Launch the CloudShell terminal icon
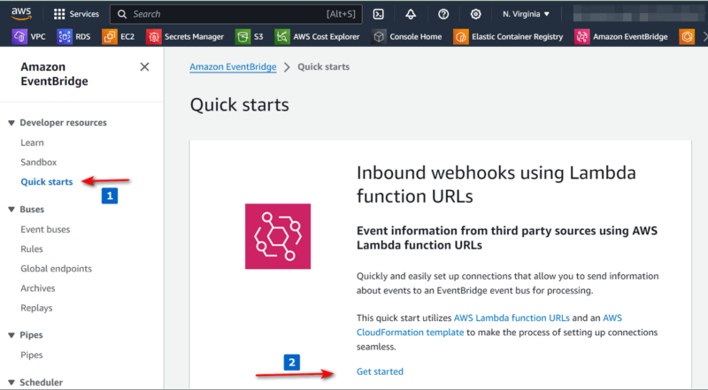The height and width of the screenshot is (390, 708). (x=379, y=14)
